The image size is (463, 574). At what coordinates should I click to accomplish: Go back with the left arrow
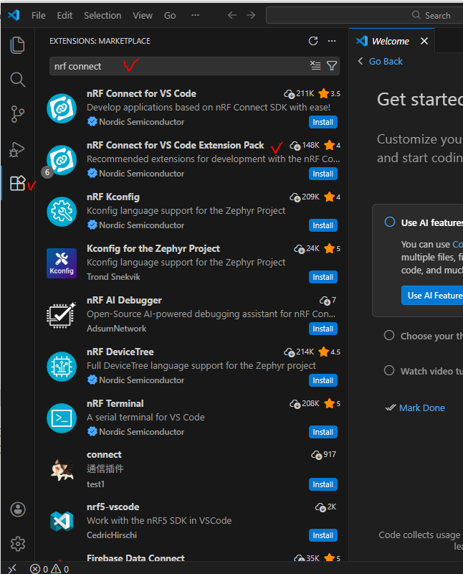tap(232, 15)
